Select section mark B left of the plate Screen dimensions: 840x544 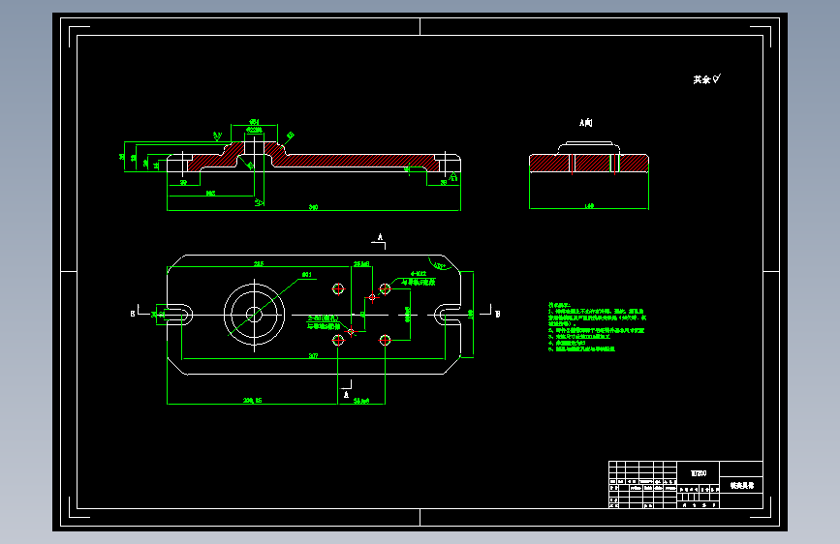(x=133, y=314)
